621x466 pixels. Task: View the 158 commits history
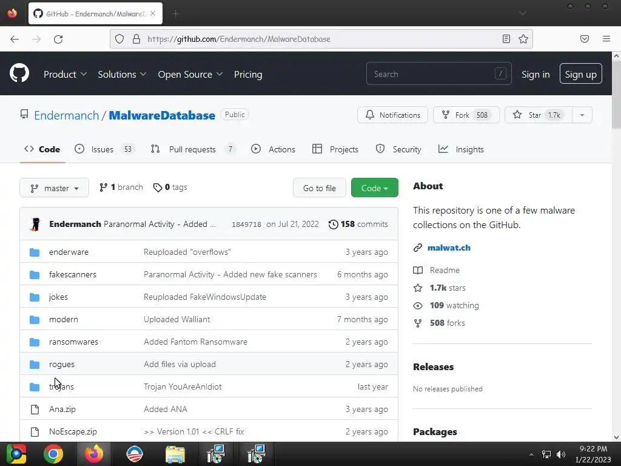click(358, 225)
